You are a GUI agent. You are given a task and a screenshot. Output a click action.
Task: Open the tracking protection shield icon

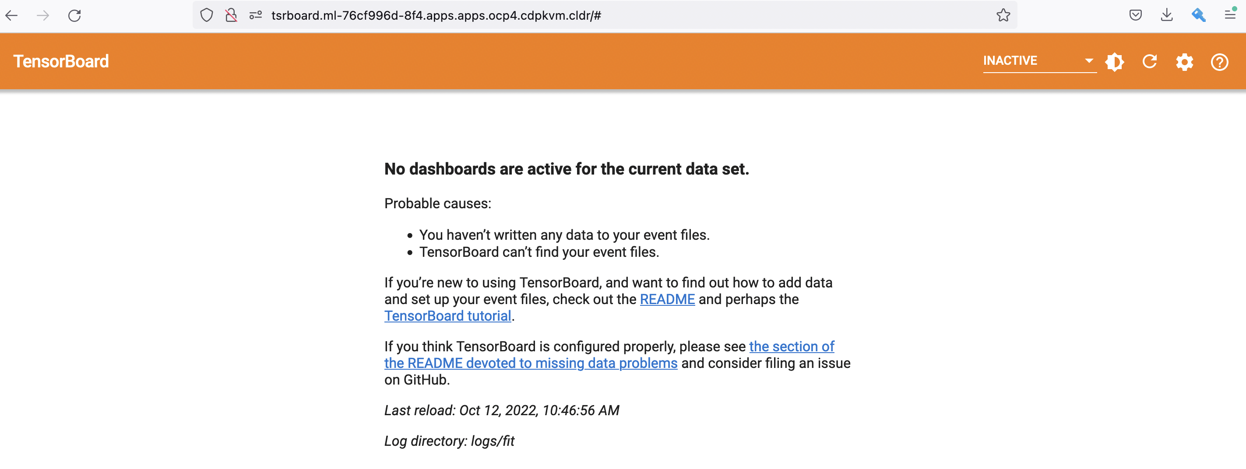tap(207, 15)
